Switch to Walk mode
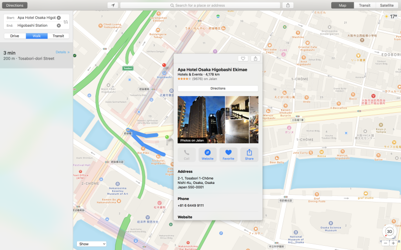This screenshot has height=250, width=401. [37, 36]
